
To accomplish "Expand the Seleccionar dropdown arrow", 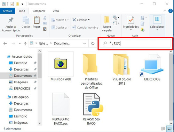I will (x=157, y=30).
